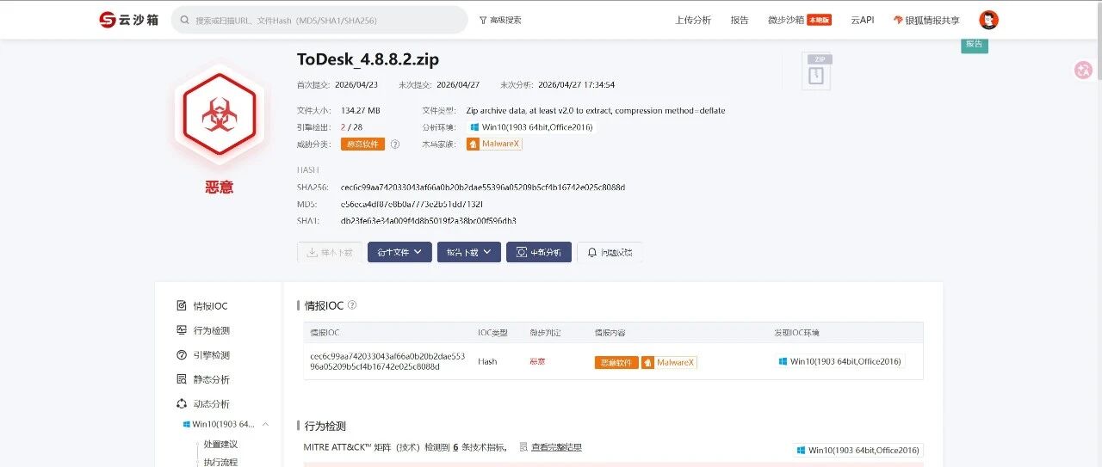Click the 2 / 28 engine detection count
Screen dimensions: 1102x467
pos(351,127)
